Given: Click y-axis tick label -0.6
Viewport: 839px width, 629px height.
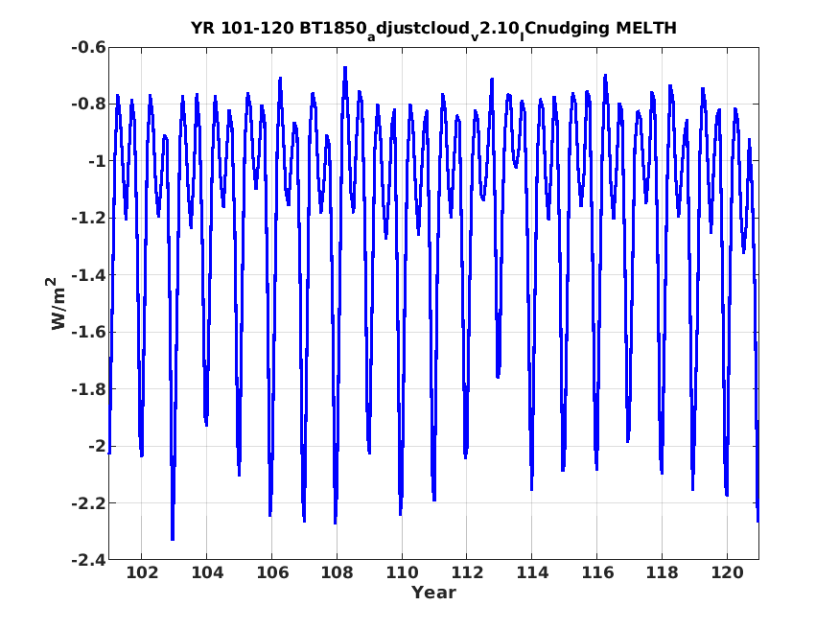Looking at the screenshot, I should pyautogui.click(x=88, y=47).
